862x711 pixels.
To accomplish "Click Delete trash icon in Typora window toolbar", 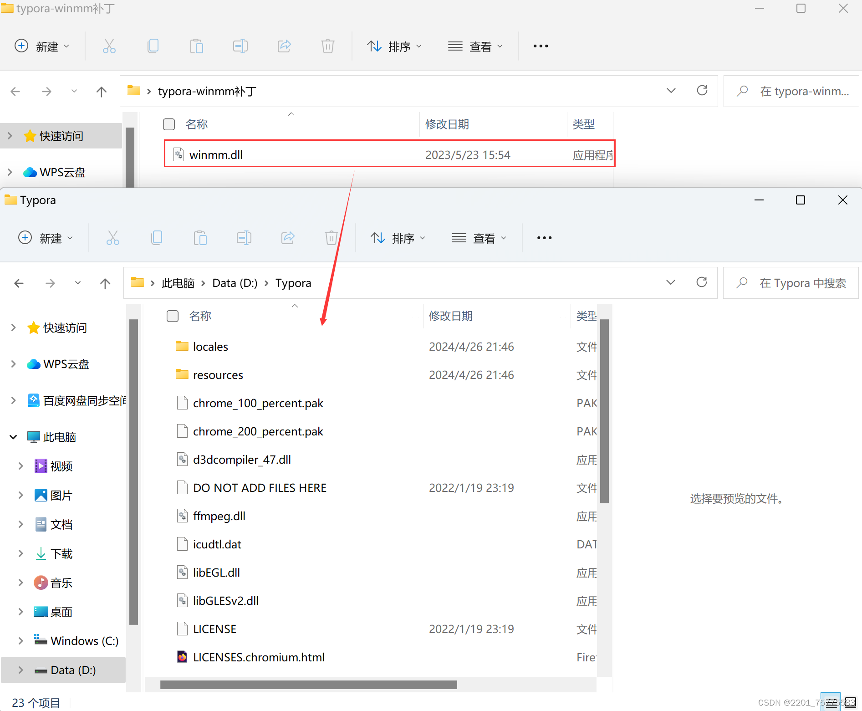I will click(x=332, y=238).
